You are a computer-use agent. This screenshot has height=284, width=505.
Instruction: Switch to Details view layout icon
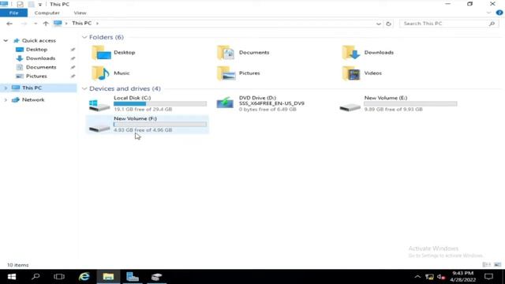pyautogui.click(x=486, y=265)
